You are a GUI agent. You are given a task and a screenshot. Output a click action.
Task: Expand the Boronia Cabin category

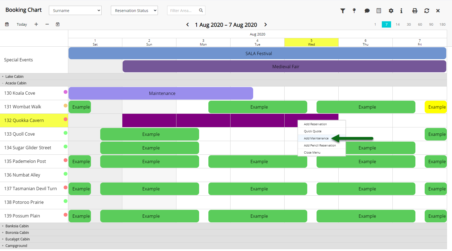click(x=3, y=233)
